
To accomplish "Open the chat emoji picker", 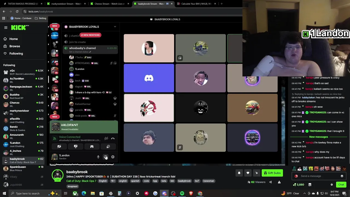I will click(x=342, y=176).
